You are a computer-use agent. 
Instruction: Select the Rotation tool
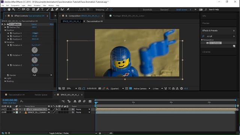(x=19, y=9)
